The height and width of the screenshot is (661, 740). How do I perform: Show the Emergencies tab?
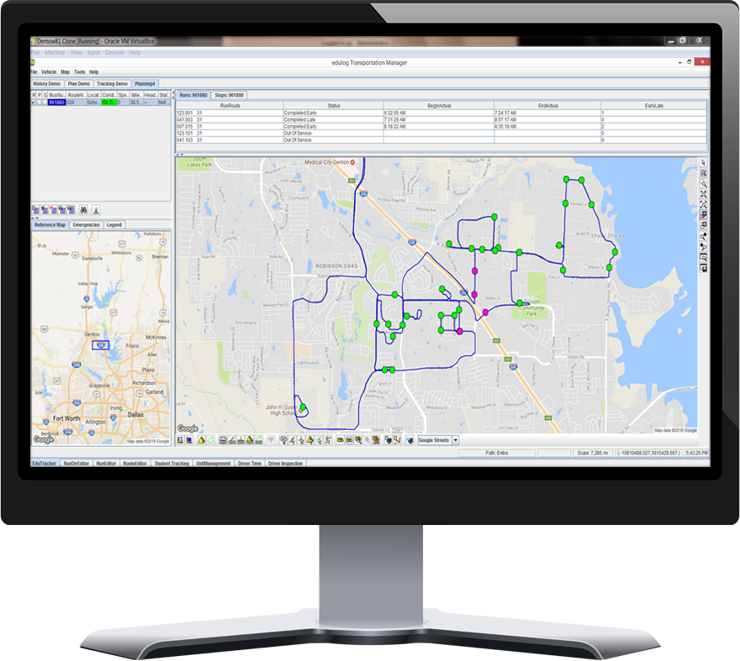86,225
